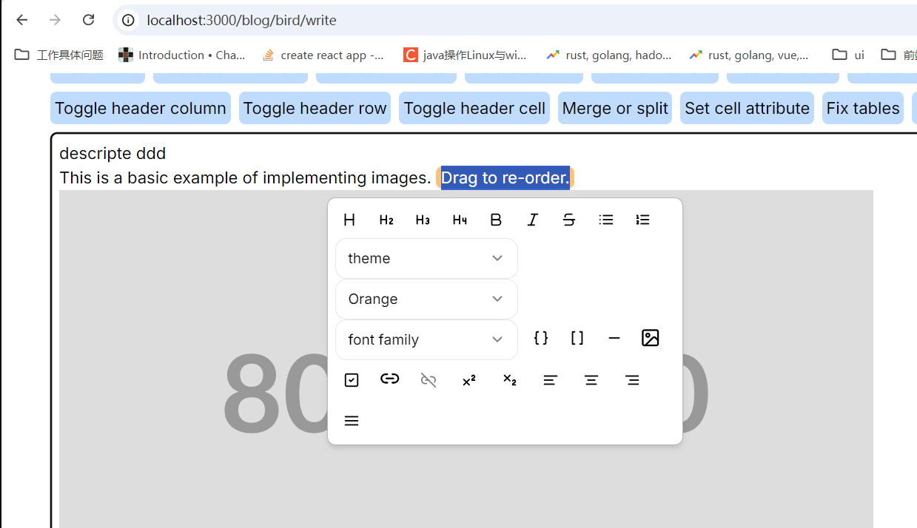This screenshot has width=917, height=528.
Task: Insert curly braces code block
Action: point(541,338)
